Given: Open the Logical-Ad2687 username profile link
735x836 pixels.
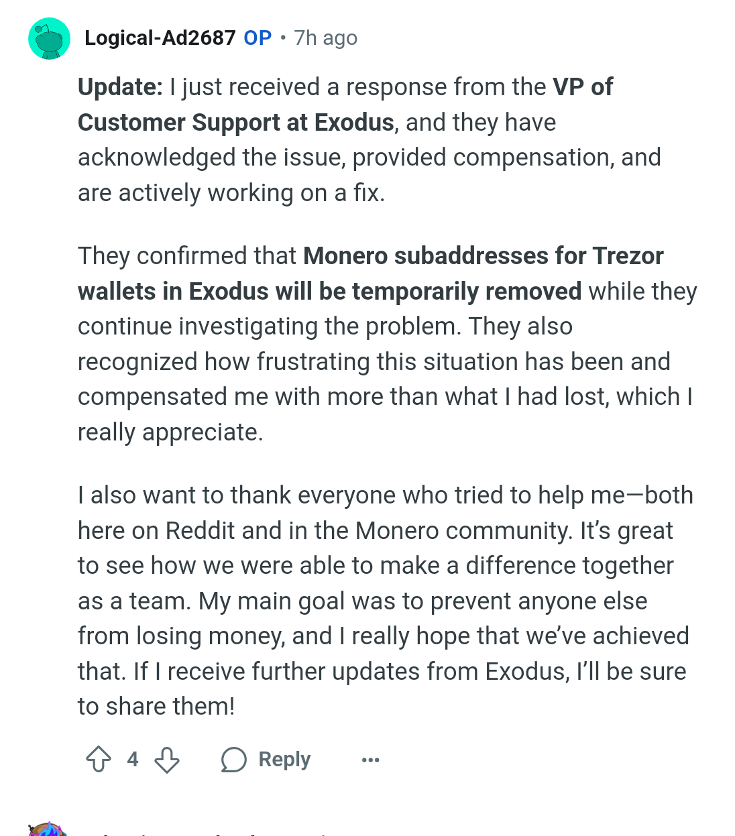Looking at the screenshot, I should [x=160, y=38].
